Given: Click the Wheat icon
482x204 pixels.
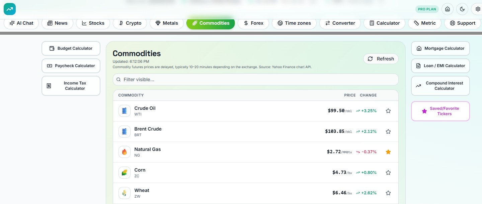Looking at the screenshot, I should (125, 193).
